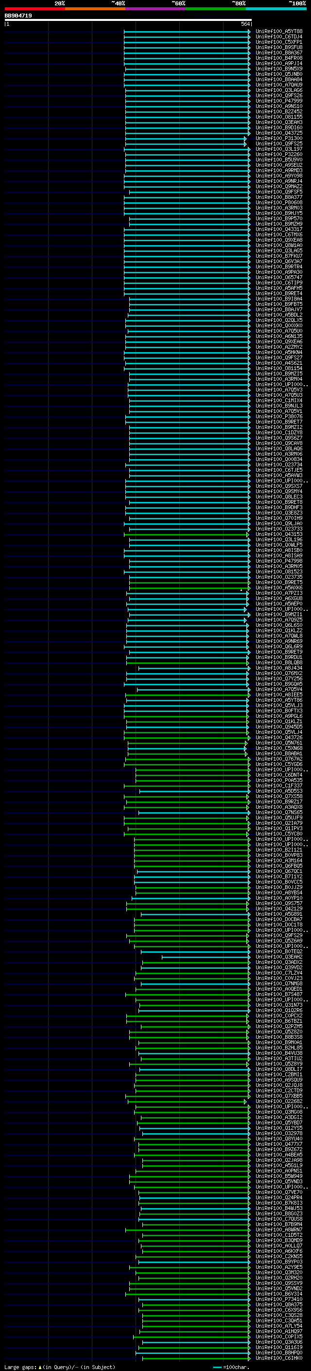Image resolution: width=311 pixels, height=1371 pixels.
Task: Open hit UniRef100_B0FTX3
Action: coord(278,711)
